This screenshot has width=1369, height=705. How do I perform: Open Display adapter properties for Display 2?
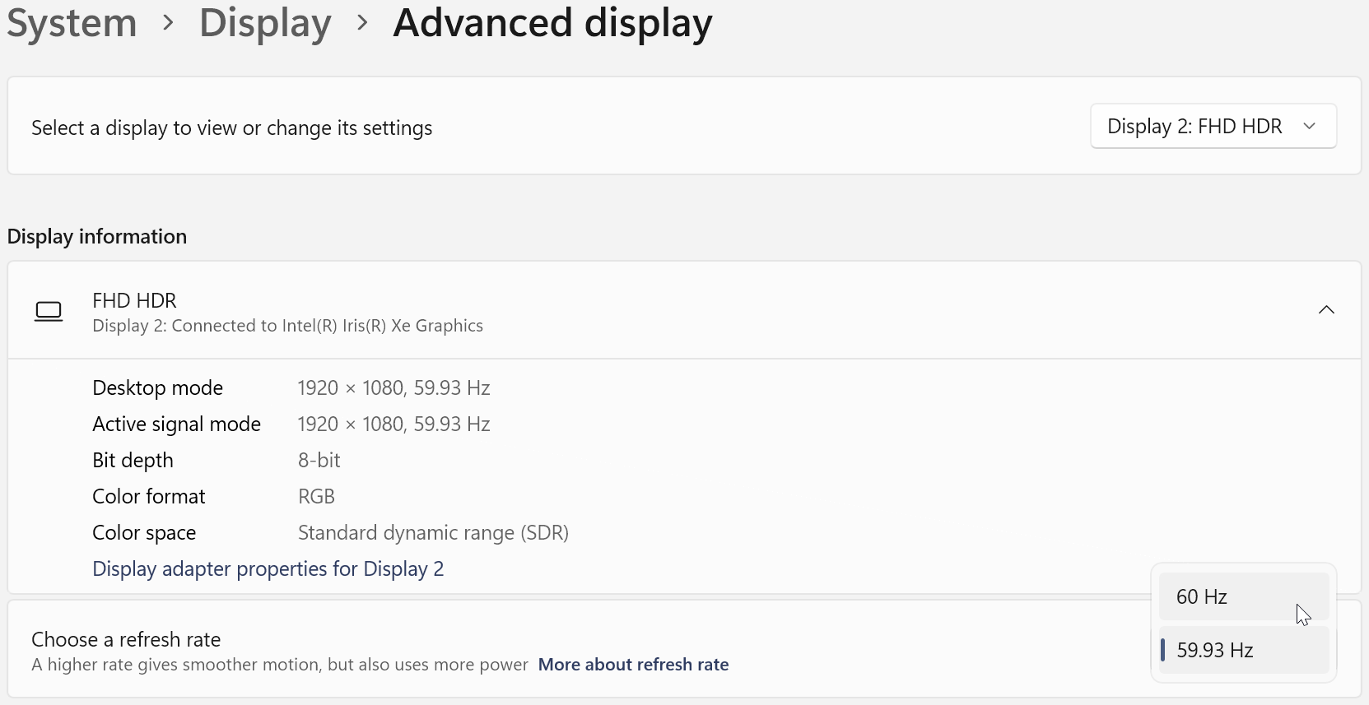tap(268, 569)
